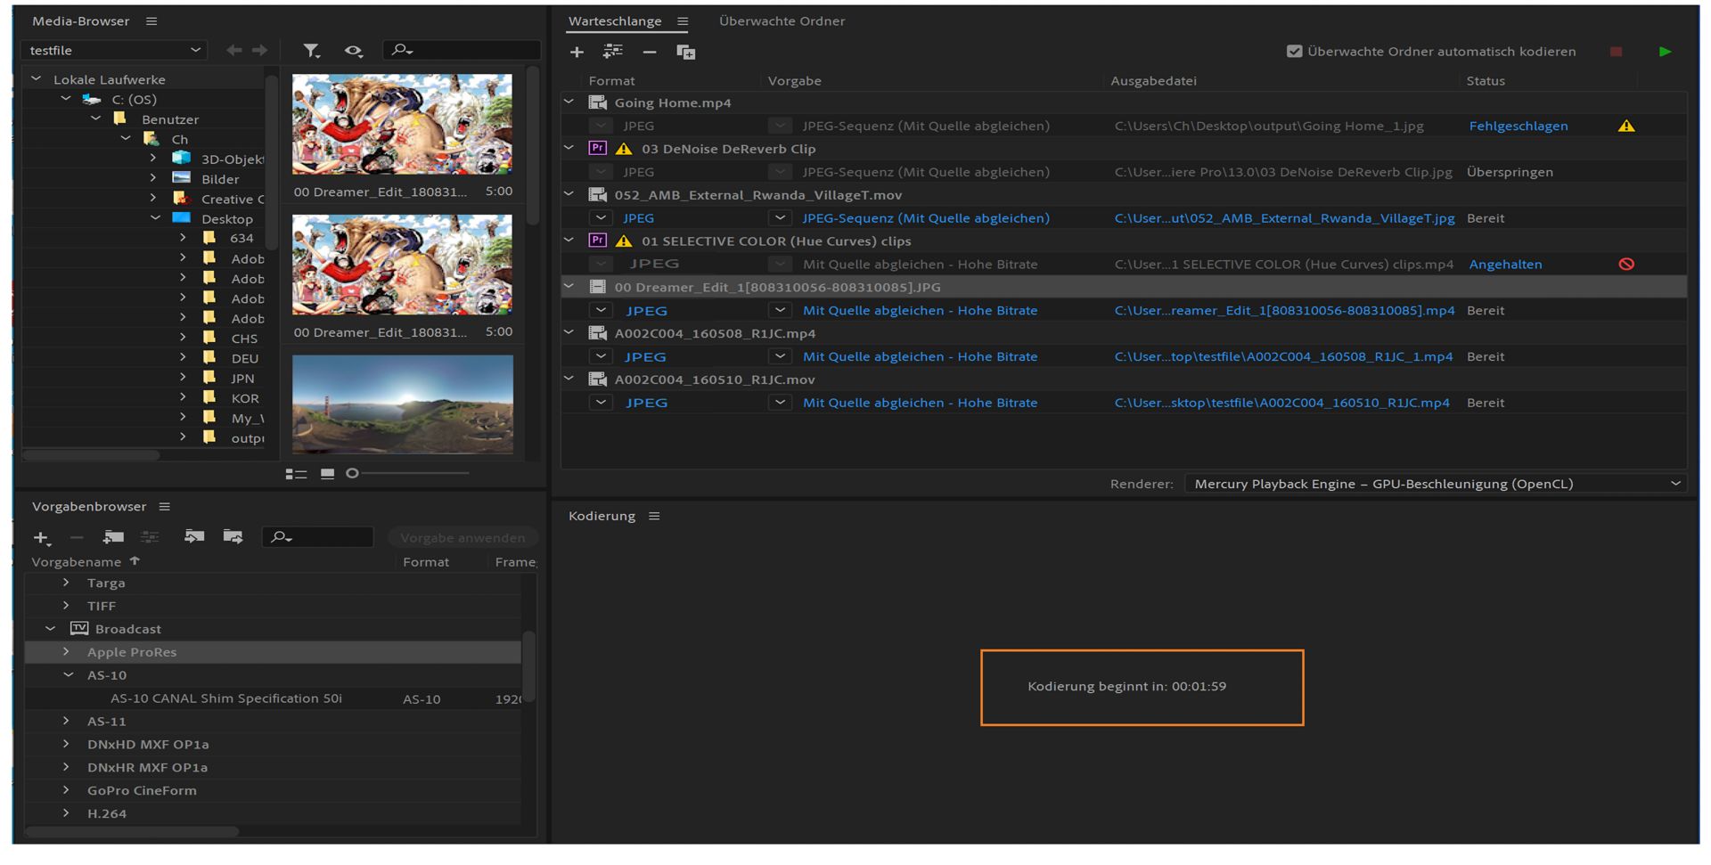Switch to the Überwachte Ordner tab
This screenshot has width=1711, height=865.
click(x=782, y=21)
